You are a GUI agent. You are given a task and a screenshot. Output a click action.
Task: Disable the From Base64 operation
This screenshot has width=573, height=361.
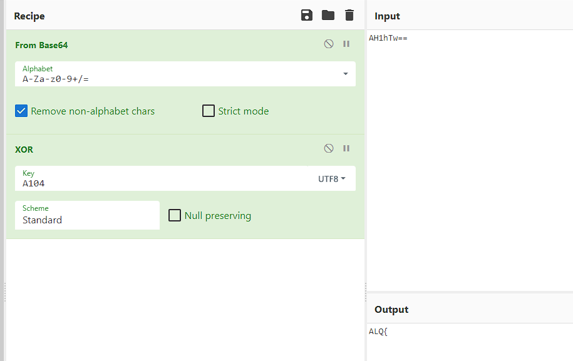pyautogui.click(x=329, y=44)
